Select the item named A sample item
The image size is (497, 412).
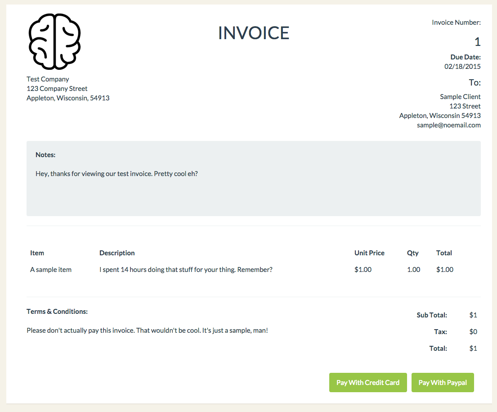pos(51,269)
